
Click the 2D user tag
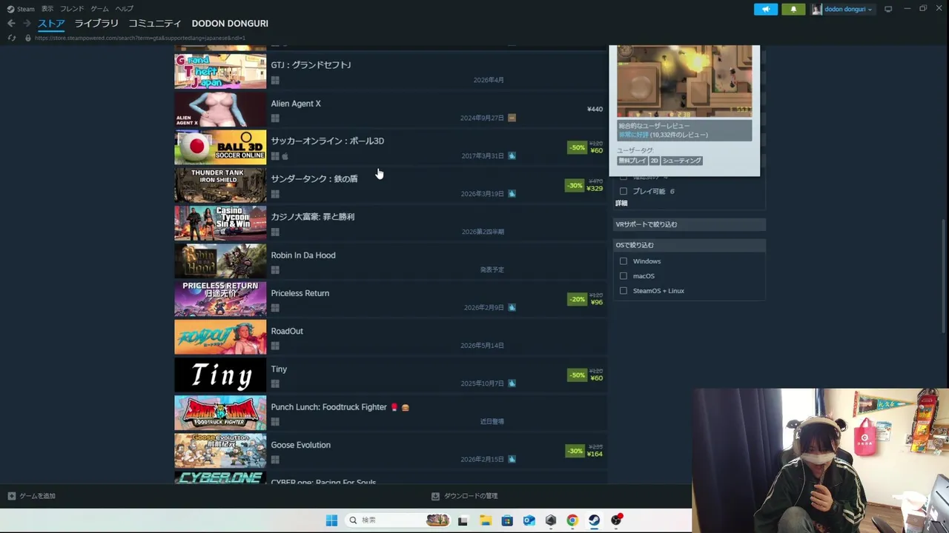click(654, 161)
